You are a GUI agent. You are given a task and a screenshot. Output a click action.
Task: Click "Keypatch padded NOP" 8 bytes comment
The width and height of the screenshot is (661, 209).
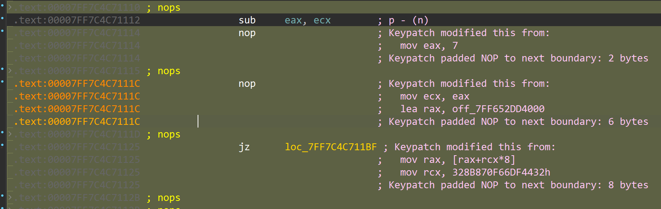coord(518,185)
